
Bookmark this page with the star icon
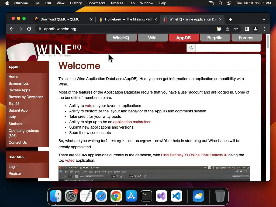click(x=236, y=29)
